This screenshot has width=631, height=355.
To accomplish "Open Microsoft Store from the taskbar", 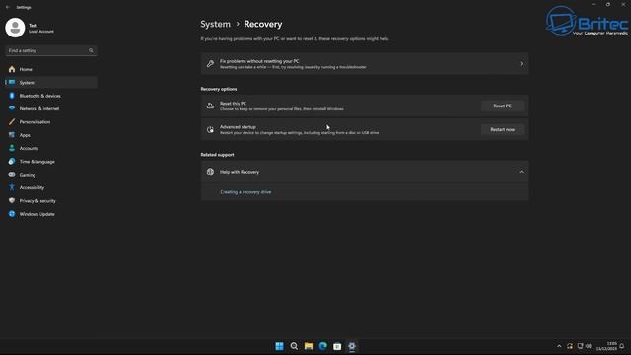I will [337, 346].
